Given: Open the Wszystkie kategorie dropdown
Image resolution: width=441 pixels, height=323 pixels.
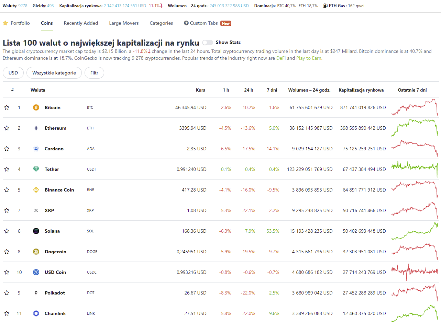Looking at the screenshot, I should click(54, 73).
